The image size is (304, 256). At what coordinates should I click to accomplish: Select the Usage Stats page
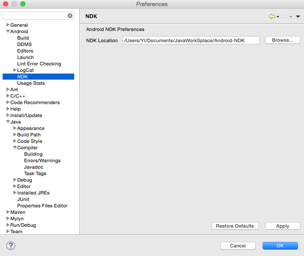coord(31,83)
